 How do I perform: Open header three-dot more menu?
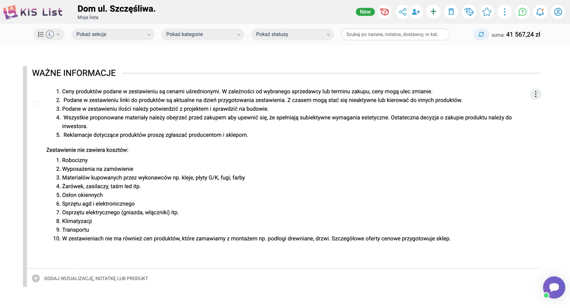pos(505,12)
